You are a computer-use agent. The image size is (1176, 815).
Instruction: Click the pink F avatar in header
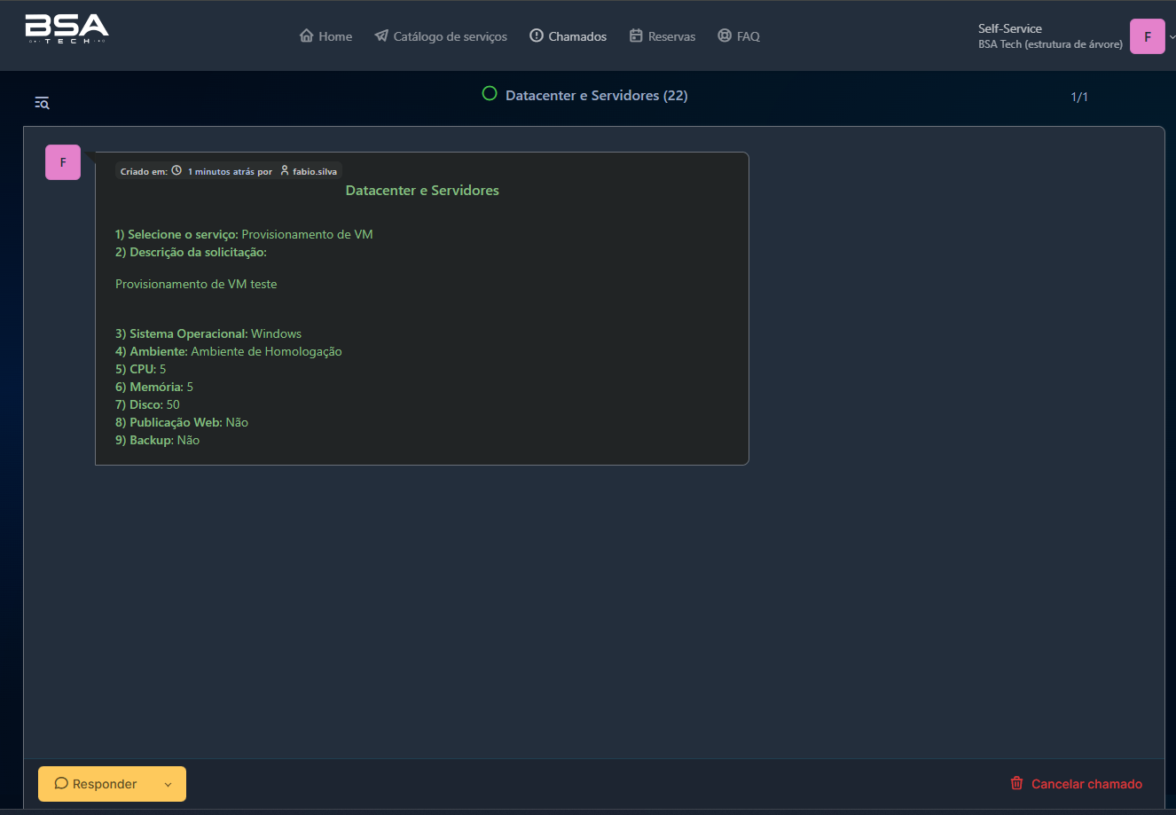point(1147,37)
